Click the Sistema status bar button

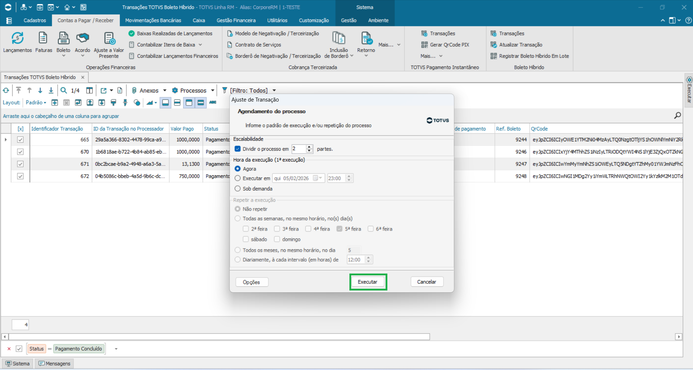pos(17,363)
